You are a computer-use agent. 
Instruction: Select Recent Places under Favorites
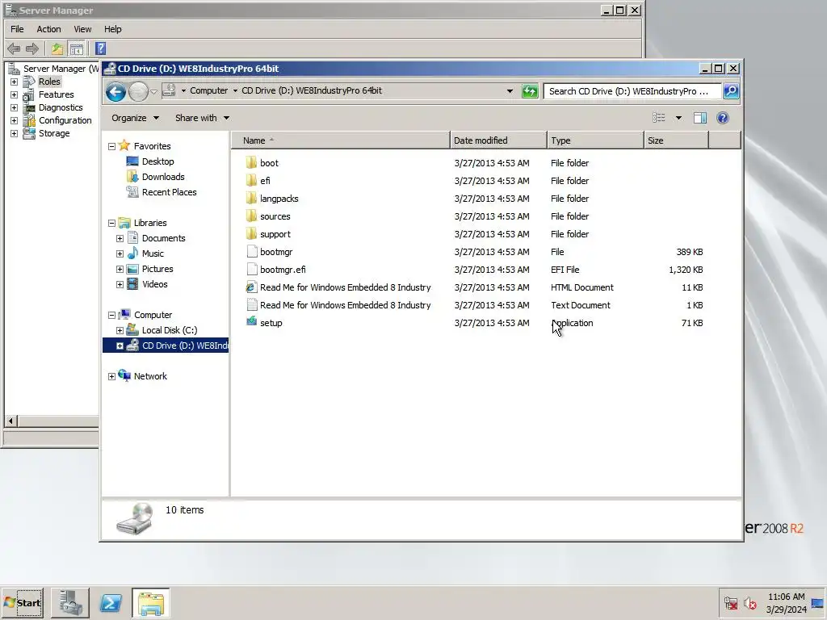169,192
